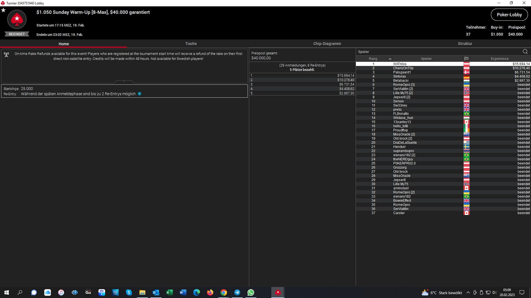Open Telegram from the taskbar

click(x=237, y=292)
